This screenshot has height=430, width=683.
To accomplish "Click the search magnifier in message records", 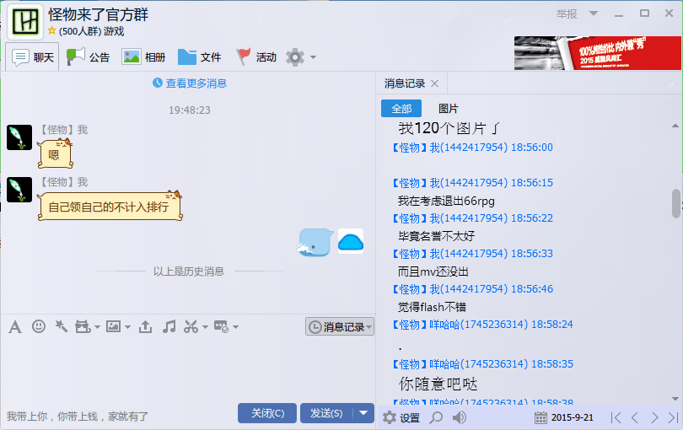I will (436, 417).
